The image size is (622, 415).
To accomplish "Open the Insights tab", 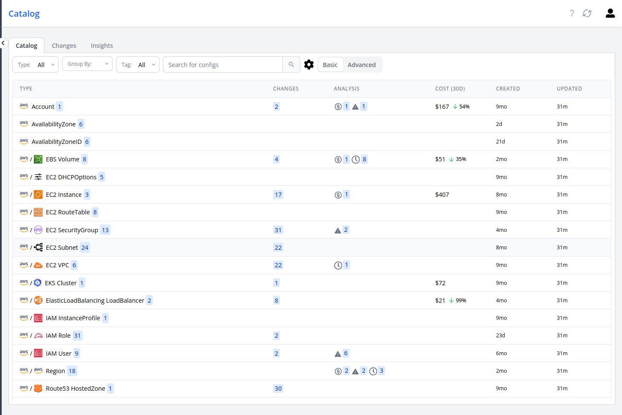I will pos(102,46).
